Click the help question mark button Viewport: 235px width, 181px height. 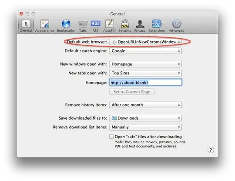pyautogui.click(x=211, y=150)
